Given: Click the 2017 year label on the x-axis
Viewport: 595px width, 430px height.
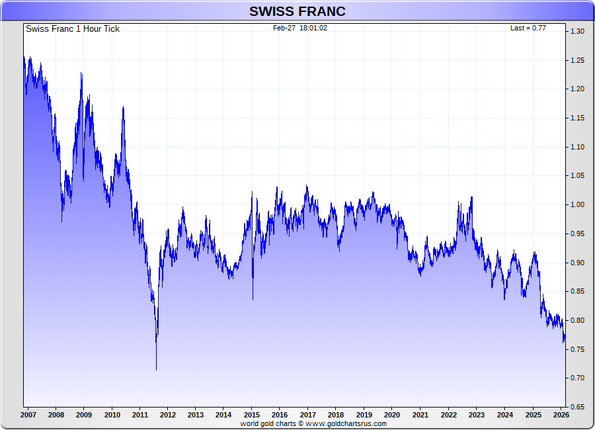Looking at the screenshot, I should coord(307,415).
